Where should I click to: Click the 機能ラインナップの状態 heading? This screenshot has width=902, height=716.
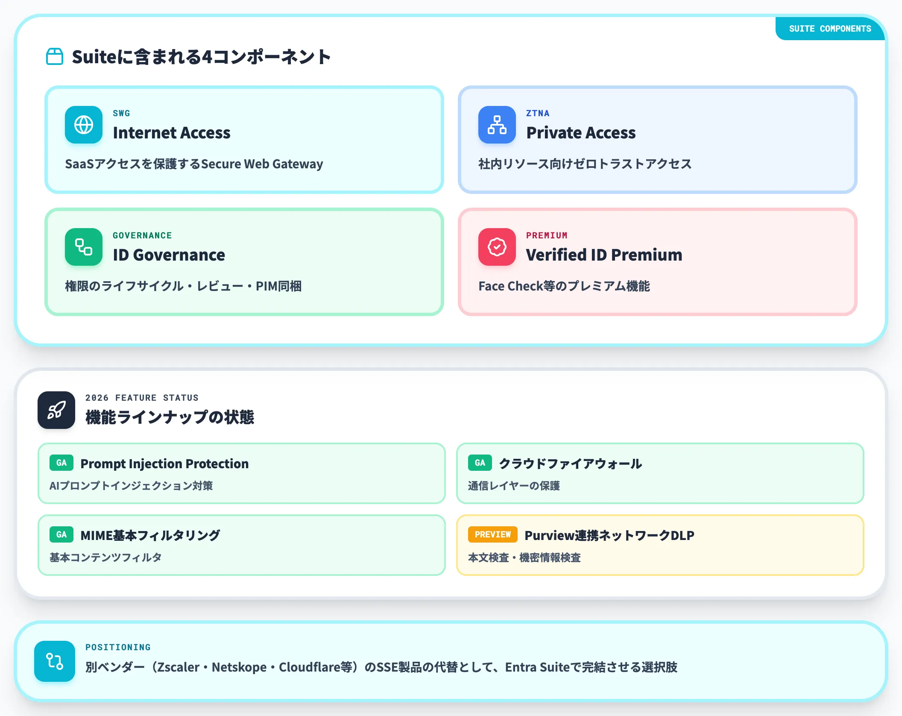pyautogui.click(x=170, y=417)
